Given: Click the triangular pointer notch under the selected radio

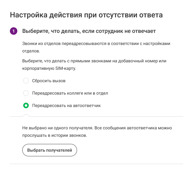Looking at the screenshot, I should (x=26, y=115).
